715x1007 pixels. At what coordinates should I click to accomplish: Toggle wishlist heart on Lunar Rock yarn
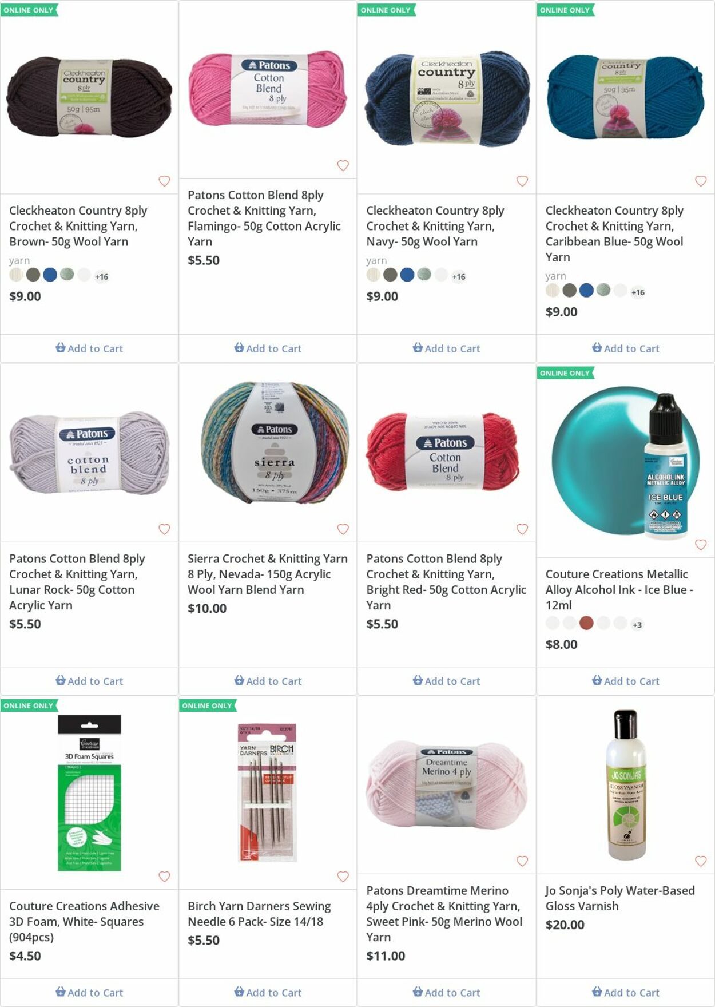(164, 529)
